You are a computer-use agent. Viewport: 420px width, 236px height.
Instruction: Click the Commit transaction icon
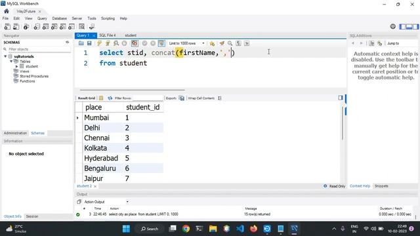pos(144,43)
